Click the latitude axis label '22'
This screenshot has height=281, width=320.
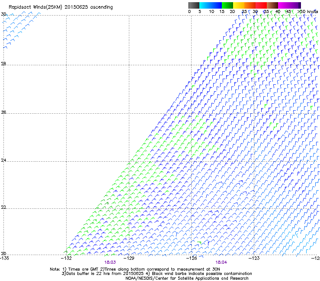point(3,207)
